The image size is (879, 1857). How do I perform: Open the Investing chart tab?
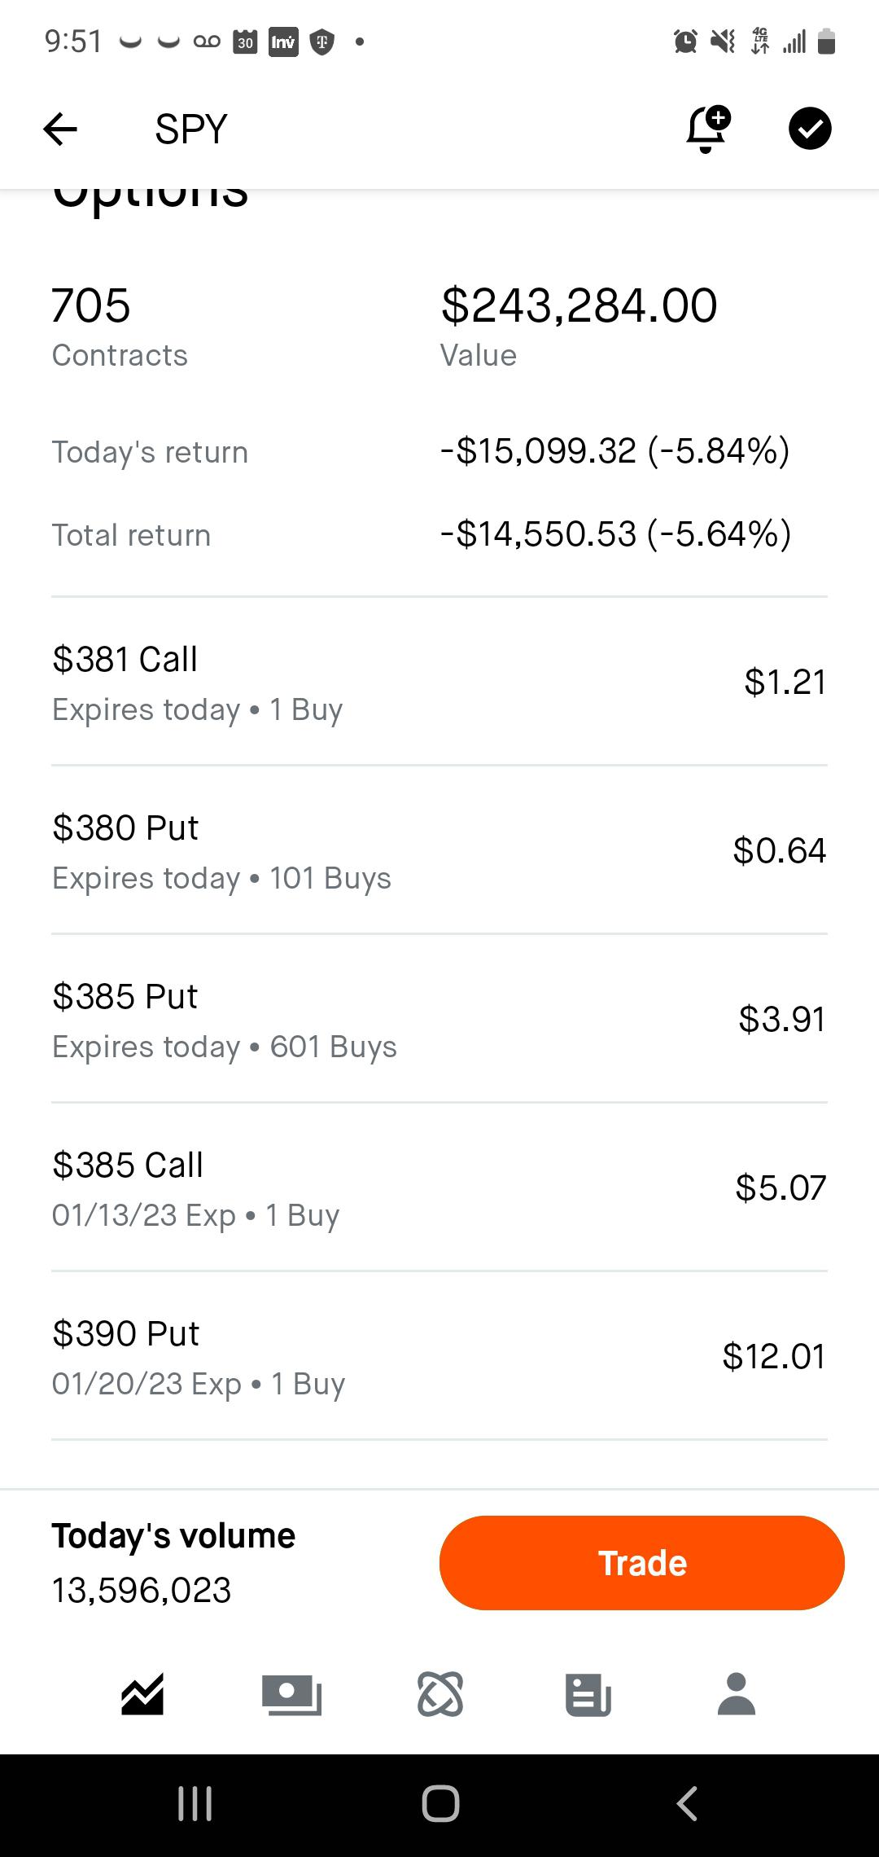pyautogui.click(x=143, y=1696)
